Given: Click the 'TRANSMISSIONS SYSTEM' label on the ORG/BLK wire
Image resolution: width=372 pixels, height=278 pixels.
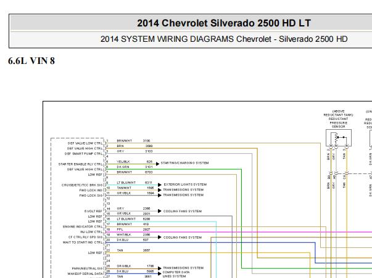Looking at the screenshot, I should [183, 268].
